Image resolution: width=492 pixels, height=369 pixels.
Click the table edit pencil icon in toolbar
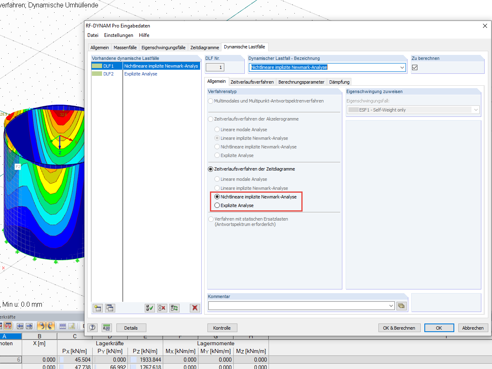(x=72, y=326)
